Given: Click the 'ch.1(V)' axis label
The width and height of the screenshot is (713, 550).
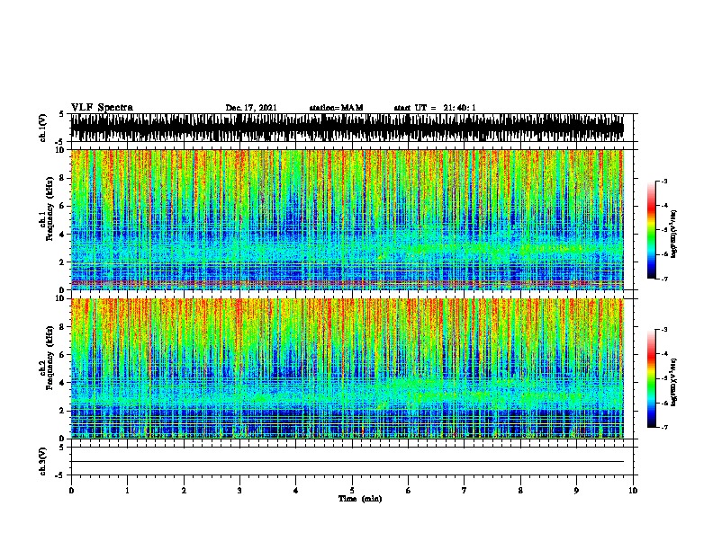Looking at the screenshot, I should (x=42, y=128).
